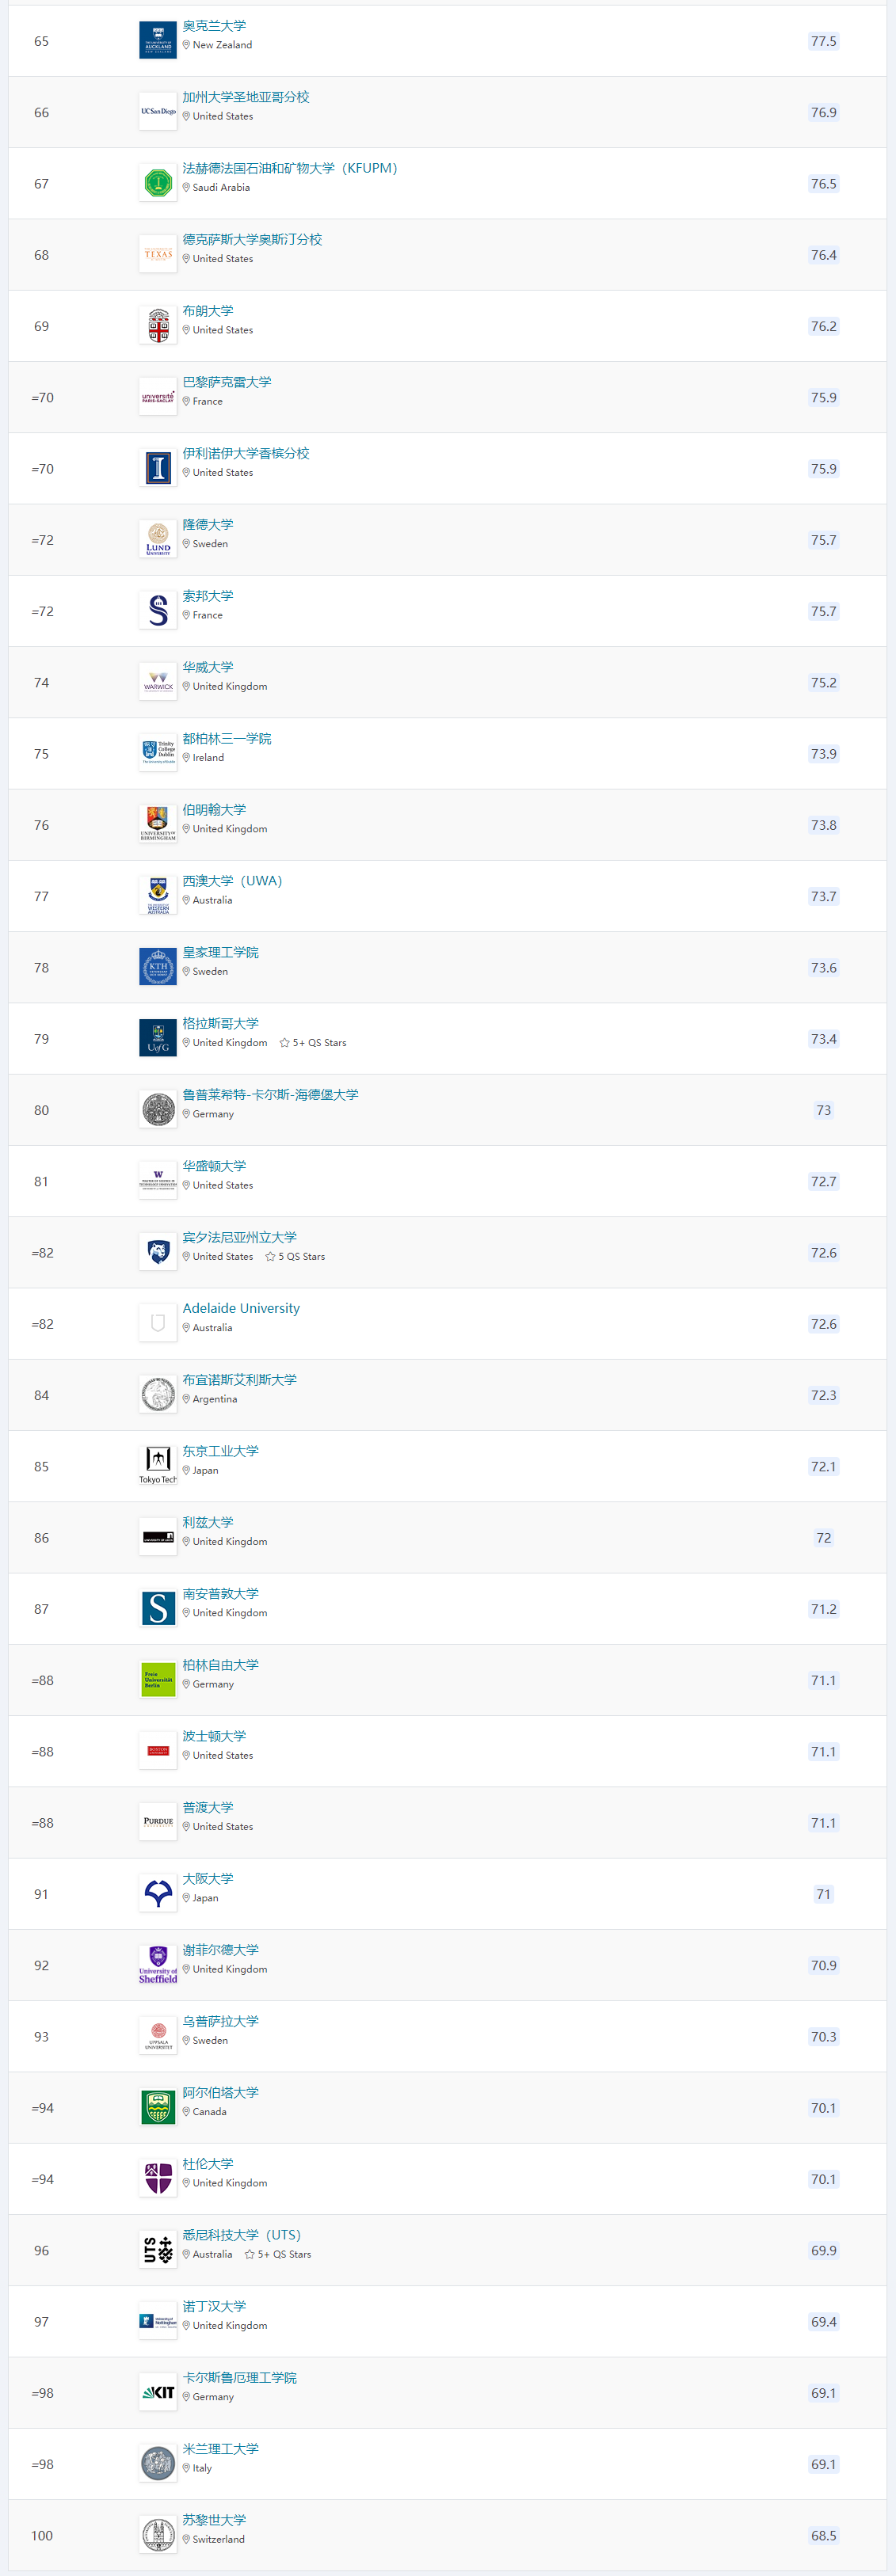Open the 波士顿大学 link
896x2576 pixels.
[x=214, y=1736]
